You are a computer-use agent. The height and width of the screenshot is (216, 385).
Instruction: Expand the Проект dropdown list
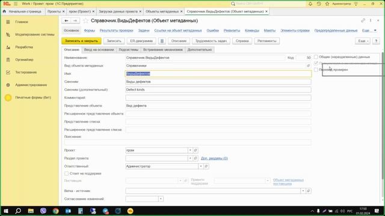pyautogui.click(x=190, y=151)
